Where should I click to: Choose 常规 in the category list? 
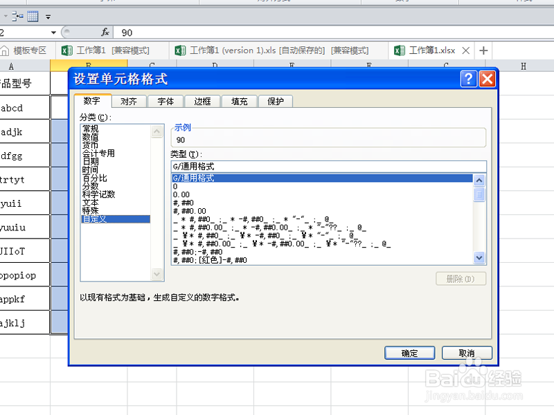point(91,129)
